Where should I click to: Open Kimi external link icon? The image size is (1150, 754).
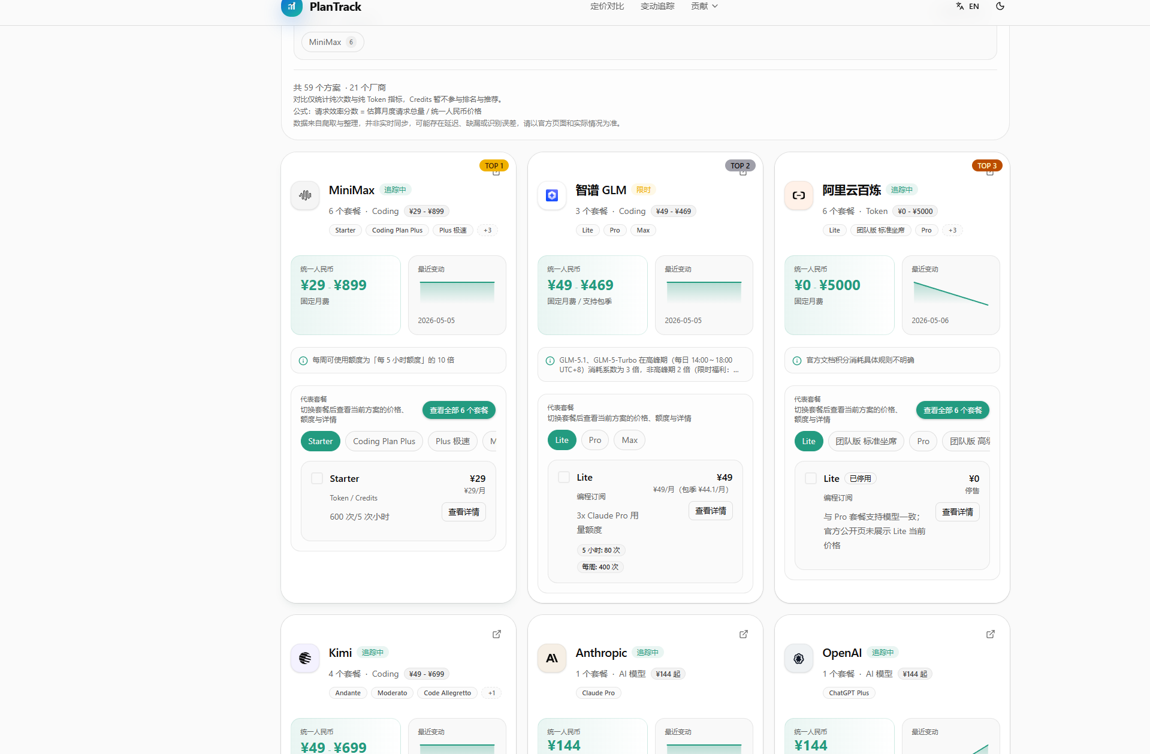point(497,634)
